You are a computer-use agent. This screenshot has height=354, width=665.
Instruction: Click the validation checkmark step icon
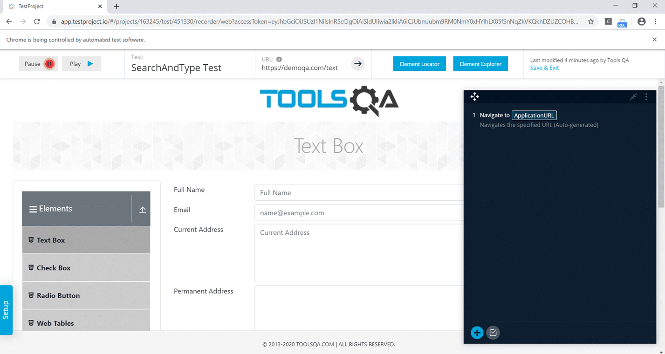click(x=493, y=333)
